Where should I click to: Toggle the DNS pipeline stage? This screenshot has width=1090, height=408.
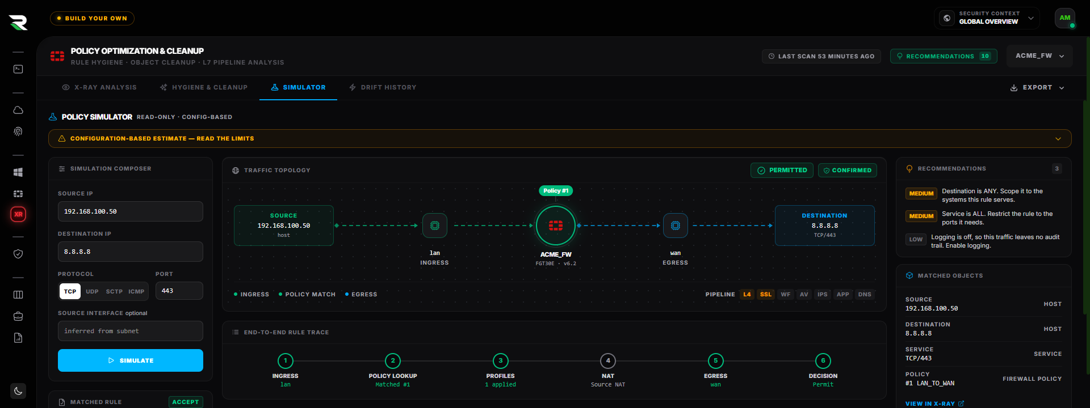865,295
